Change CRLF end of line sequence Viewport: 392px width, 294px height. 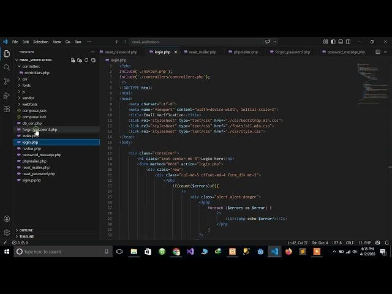[x=350, y=243]
